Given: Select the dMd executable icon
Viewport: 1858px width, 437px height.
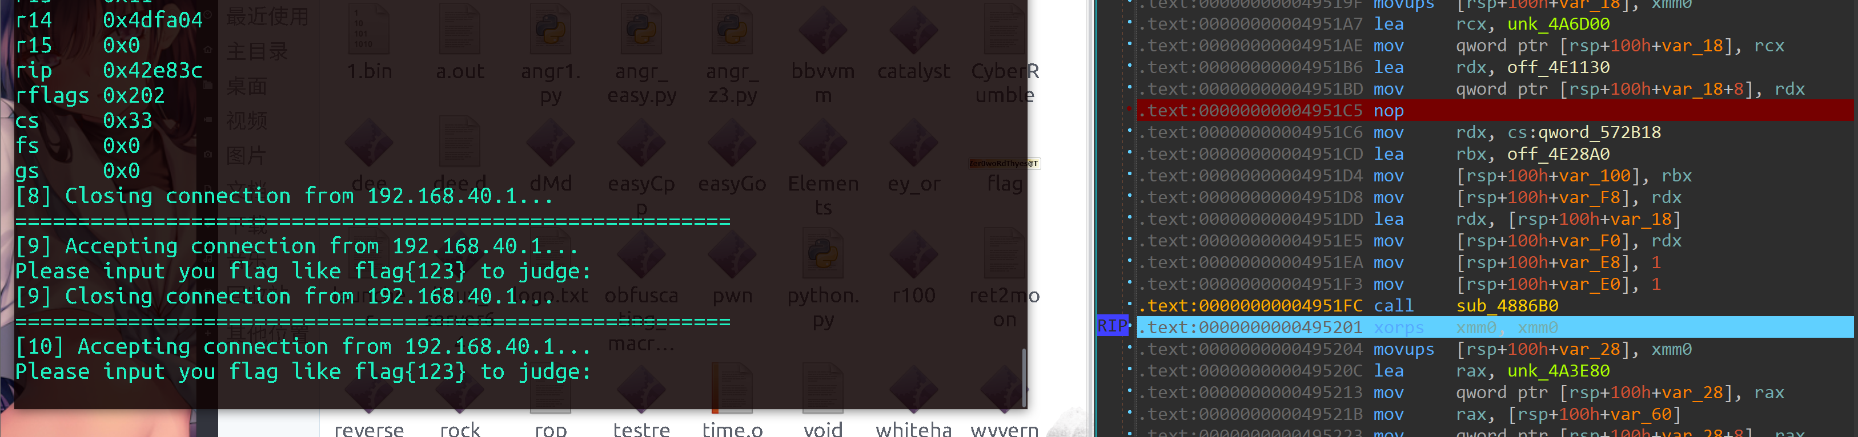Looking at the screenshot, I should [x=551, y=143].
